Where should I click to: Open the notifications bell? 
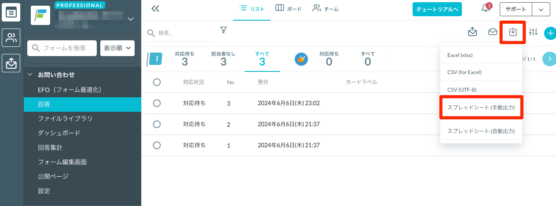[485, 8]
